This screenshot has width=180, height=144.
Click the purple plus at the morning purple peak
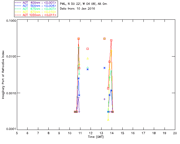pyautogui.click(x=78, y=98)
